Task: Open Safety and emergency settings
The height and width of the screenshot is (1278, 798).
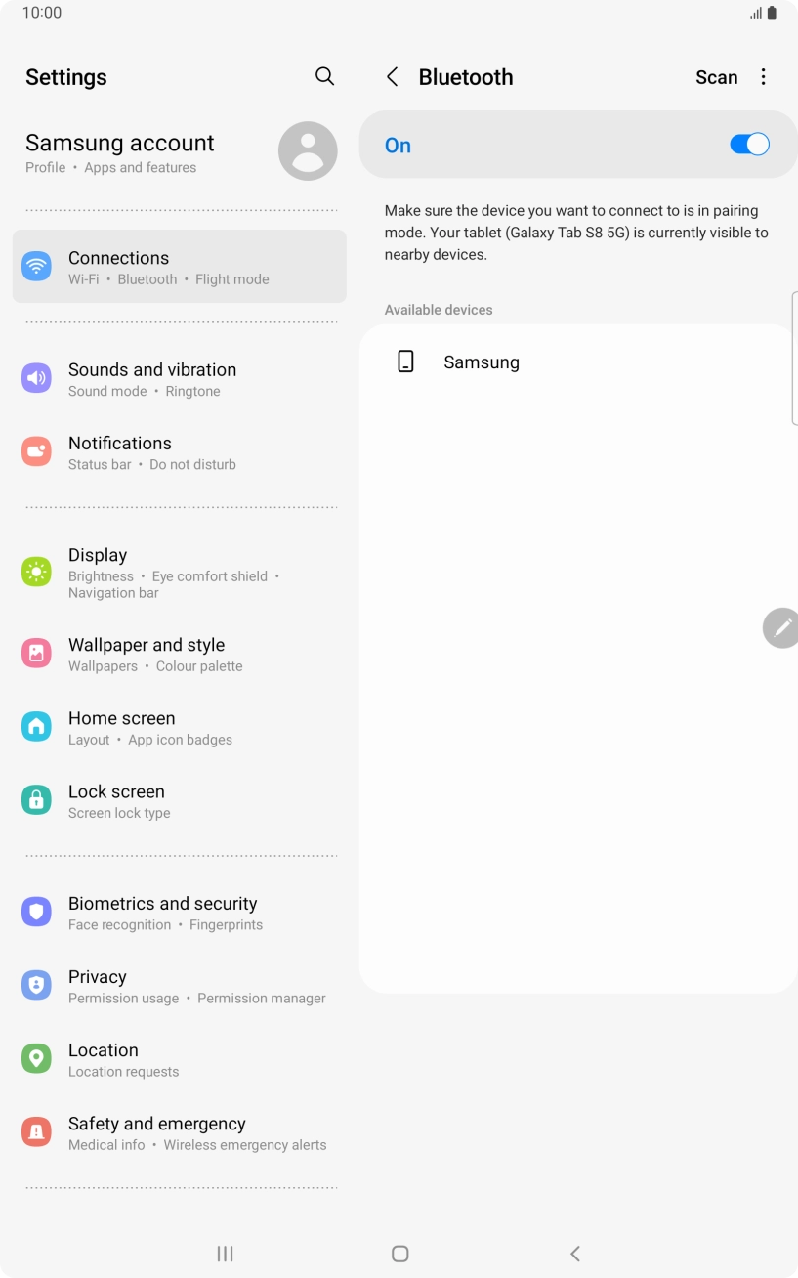Action: (x=180, y=1132)
